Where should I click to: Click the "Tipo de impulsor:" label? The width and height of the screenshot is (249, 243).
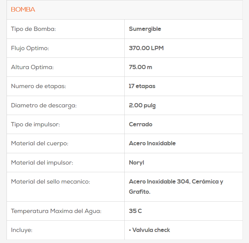click(35, 124)
